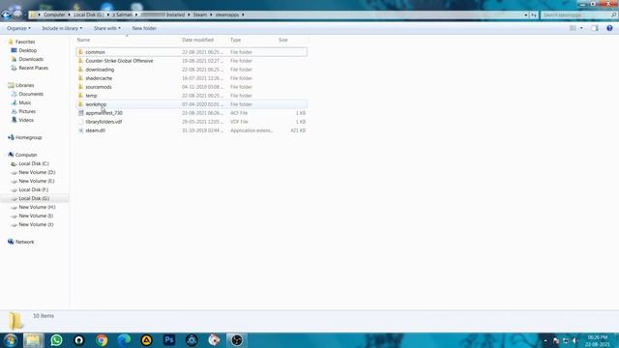The image size is (619, 348).
Task: Open the Share with menu
Action: point(107,28)
